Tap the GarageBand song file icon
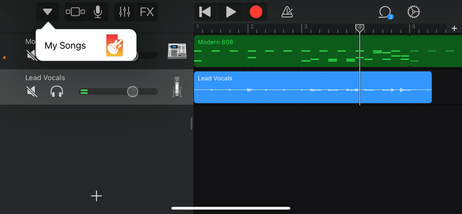The width and height of the screenshot is (462, 214). point(114,45)
